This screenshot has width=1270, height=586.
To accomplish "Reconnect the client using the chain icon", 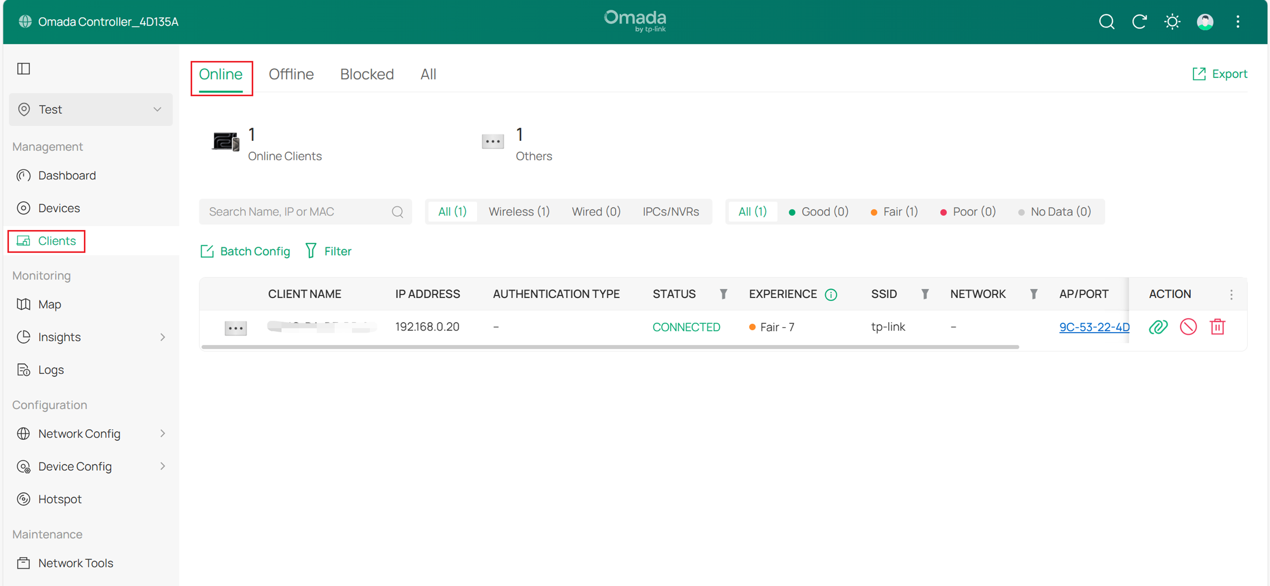I will (x=1158, y=327).
